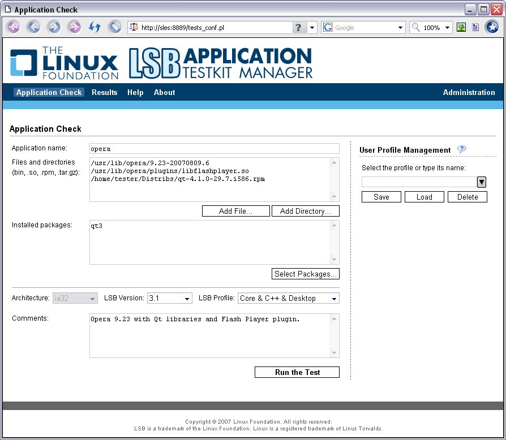Expand the user profile selection dropdown arrow
The width and height of the screenshot is (506, 440).
point(482,182)
